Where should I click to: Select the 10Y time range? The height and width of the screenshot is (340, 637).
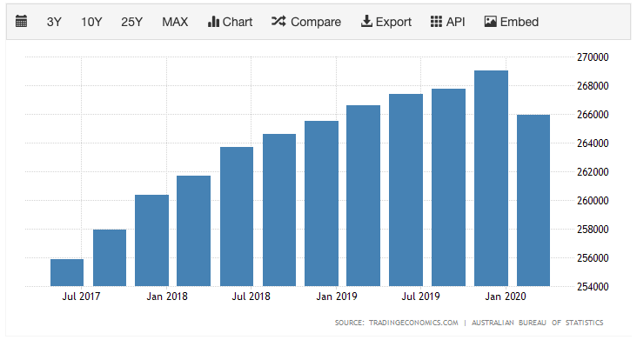coord(91,22)
